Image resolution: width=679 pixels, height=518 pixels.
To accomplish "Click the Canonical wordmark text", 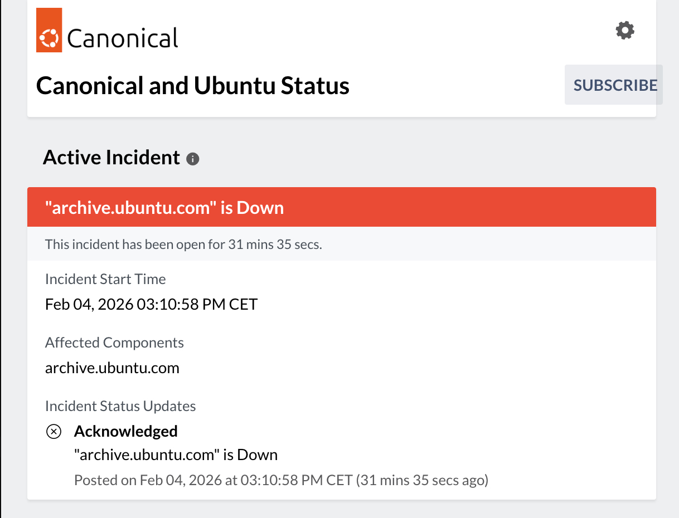I will point(123,38).
